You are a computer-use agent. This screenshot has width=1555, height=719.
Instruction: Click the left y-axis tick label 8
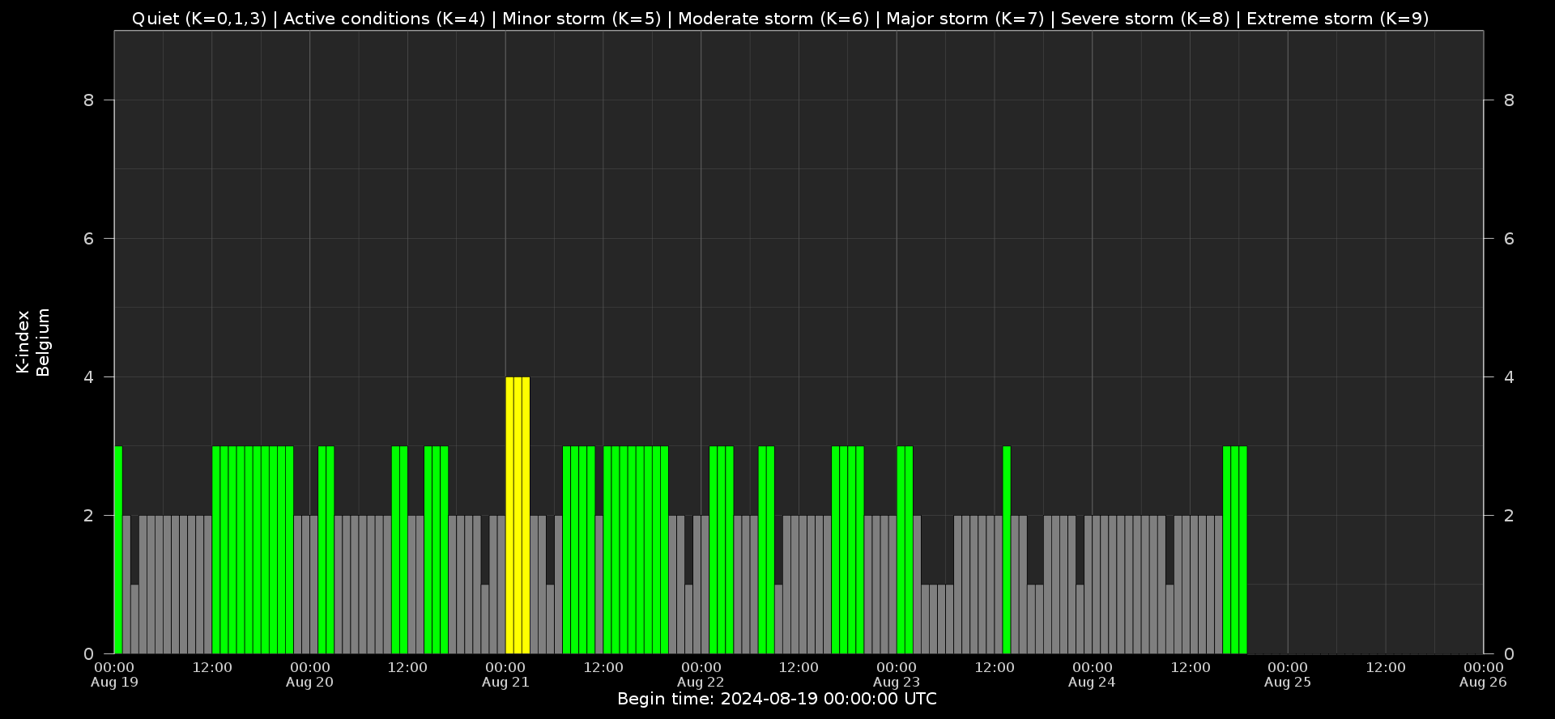[88, 100]
